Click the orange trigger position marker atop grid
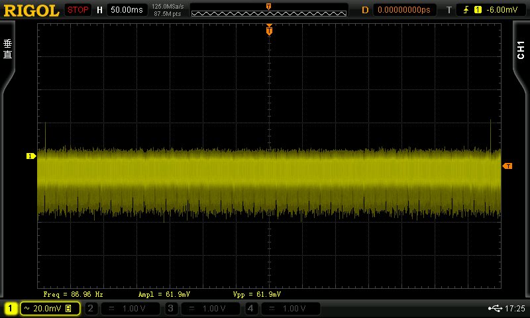 click(269, 30)
